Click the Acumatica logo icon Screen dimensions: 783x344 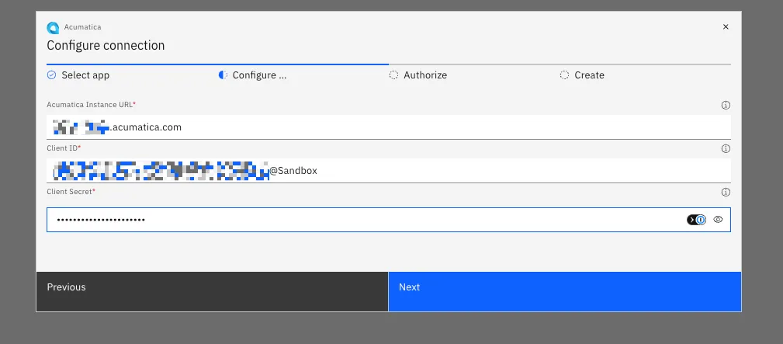click(x=53, y=27)
